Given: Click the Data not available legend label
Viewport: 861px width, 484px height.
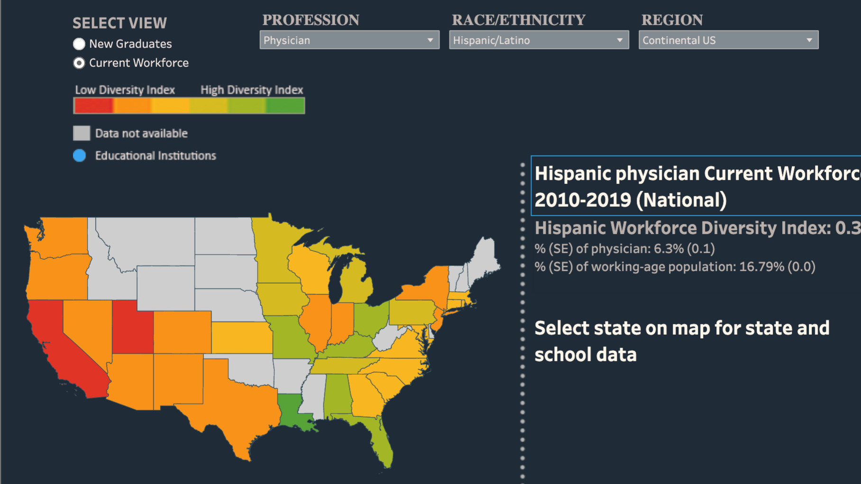Looking at the screenshot, I should click(x=141, y=133).
